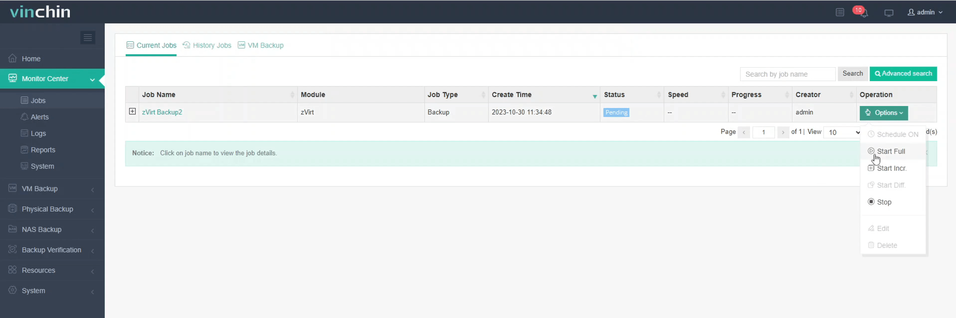Screen dimensions: 956x318
Task: Open the admin user menu
Action: pos(925,12)
